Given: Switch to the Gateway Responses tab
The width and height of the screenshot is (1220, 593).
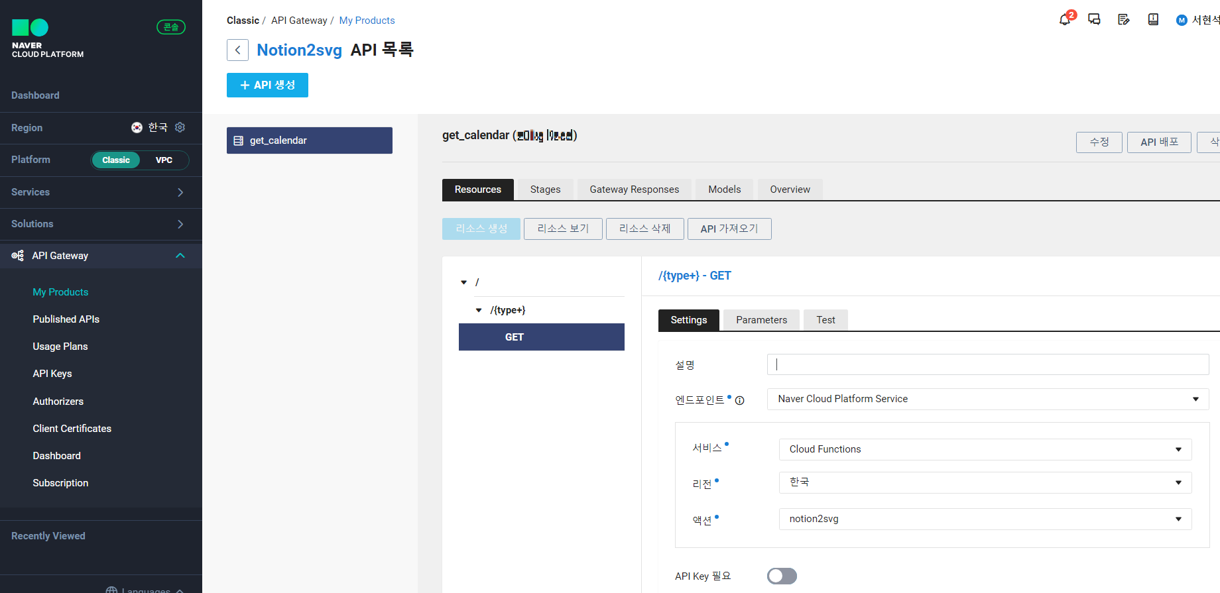Looking at the screenshot, I should 635,189.
